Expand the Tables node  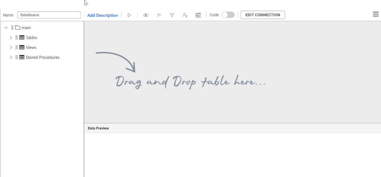(11, 38)
